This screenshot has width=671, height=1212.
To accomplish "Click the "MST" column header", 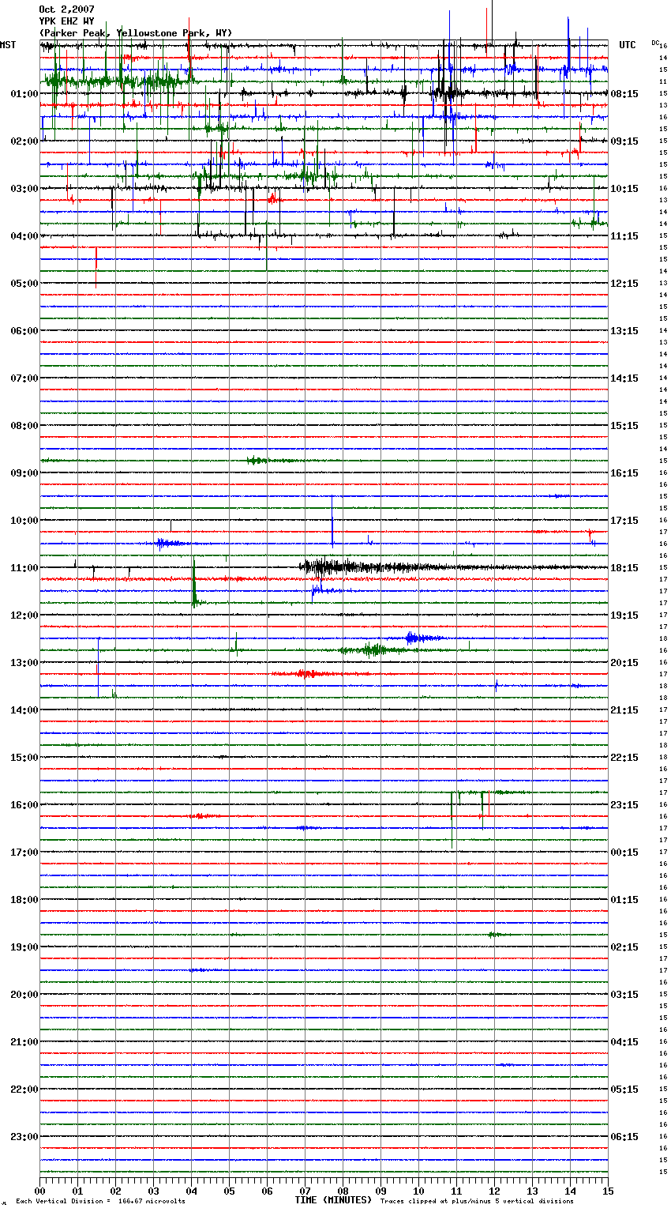I will coord(8,45).
